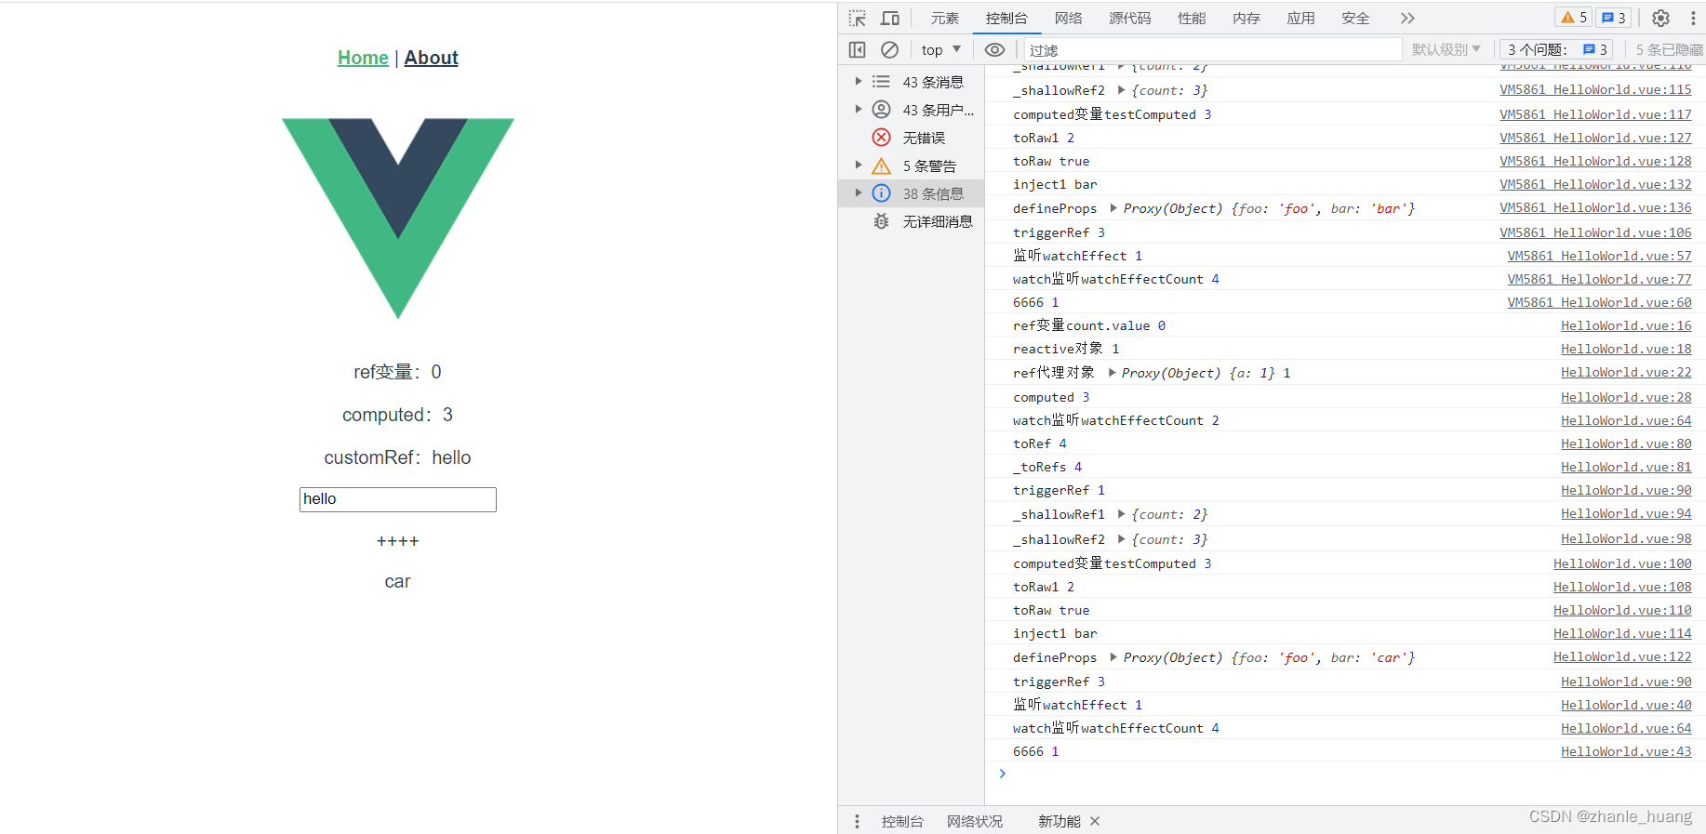This screenshot has height=834, width=1706.
Task: Expand _shallowRef2 {count: 3} lower object
Action: pyautogui.click(x=1121, y=539)
